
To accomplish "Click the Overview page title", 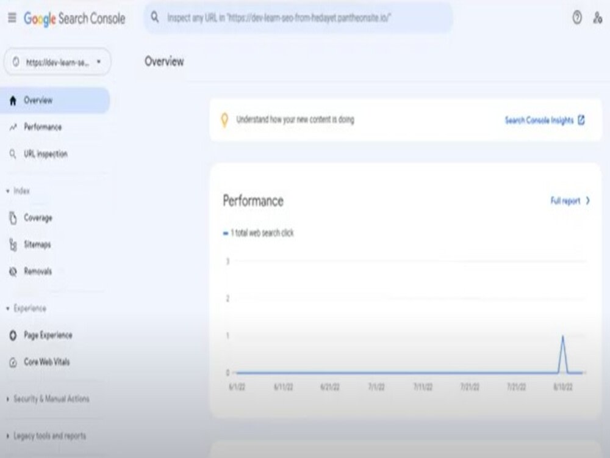I will point(164,62).
